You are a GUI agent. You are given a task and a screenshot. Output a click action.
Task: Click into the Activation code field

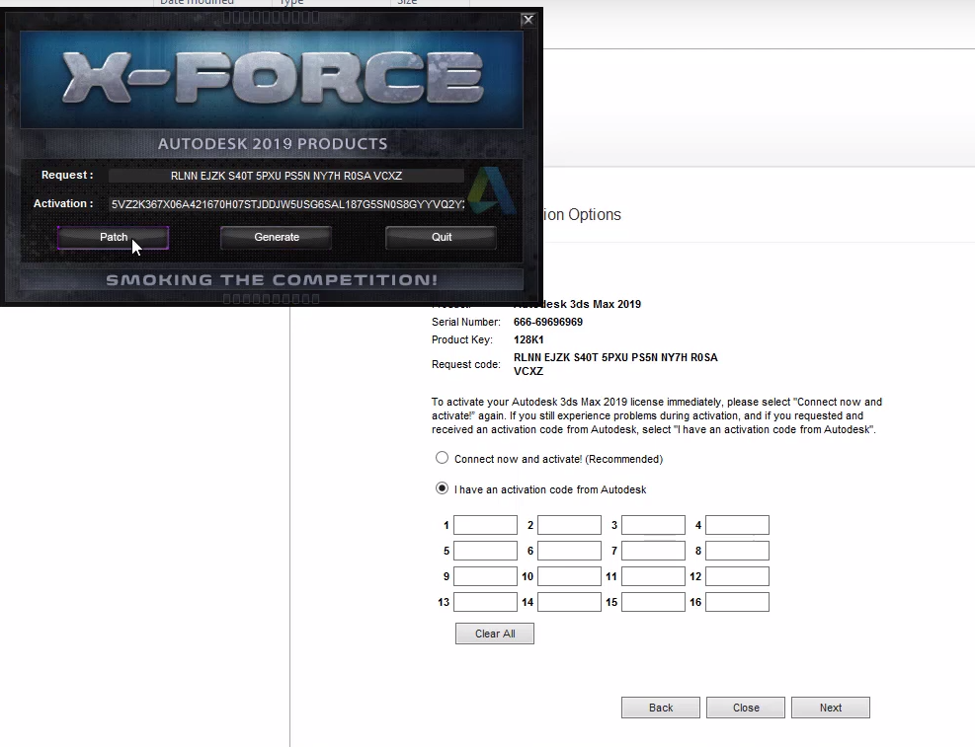point(286,204)
